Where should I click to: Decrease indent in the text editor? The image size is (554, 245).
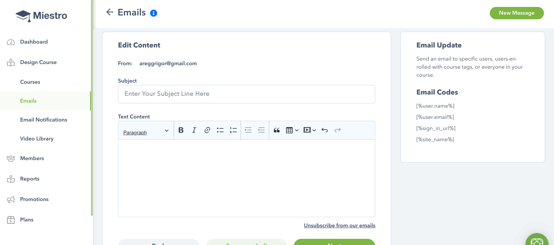[x=262, y=130]
